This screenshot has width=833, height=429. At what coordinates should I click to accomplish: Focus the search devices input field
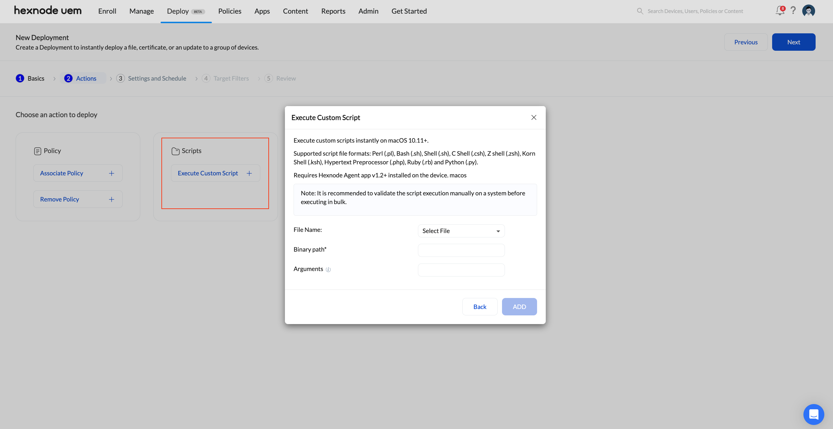point(695,11)
